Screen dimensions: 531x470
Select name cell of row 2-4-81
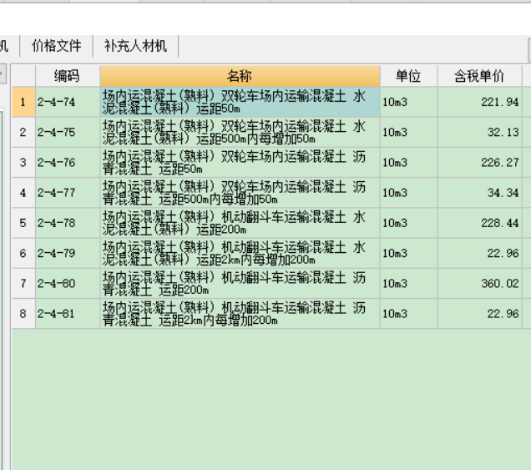(x=240, y=314)
